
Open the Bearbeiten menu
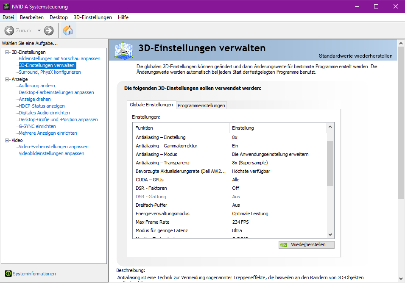[x=32, y=17]
